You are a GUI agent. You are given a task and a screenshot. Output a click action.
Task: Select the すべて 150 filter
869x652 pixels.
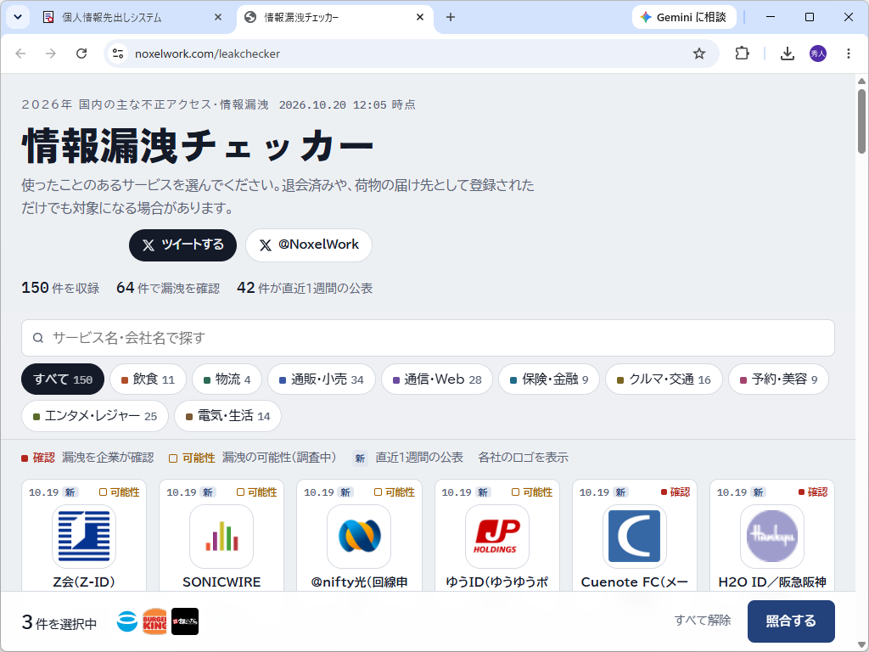pos(63,379)
